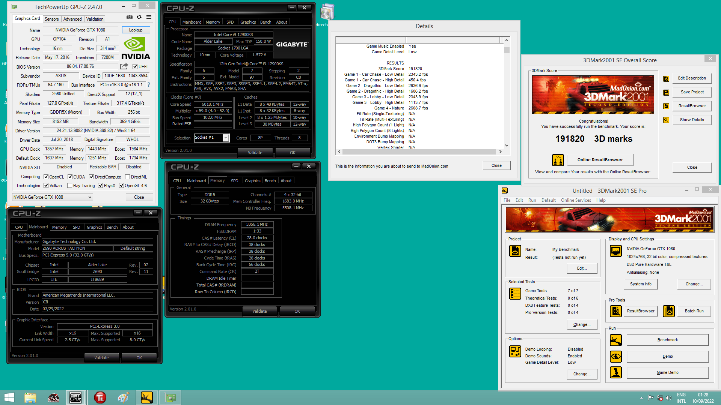Click Change button under Selected Tests
Viewport: 721px width, 405px height.
click(582, 324)
